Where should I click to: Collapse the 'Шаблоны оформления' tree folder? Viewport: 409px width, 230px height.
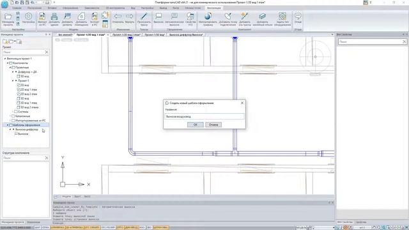click(8, 125)
